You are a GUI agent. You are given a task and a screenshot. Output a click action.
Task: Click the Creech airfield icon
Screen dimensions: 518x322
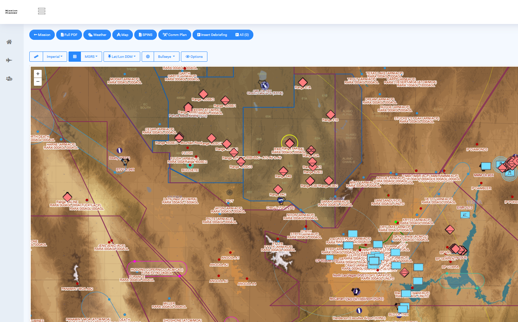point(281,201)
